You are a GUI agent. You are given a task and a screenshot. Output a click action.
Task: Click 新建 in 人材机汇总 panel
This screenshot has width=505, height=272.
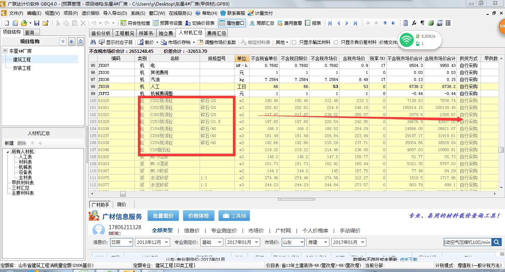(9, 143)
